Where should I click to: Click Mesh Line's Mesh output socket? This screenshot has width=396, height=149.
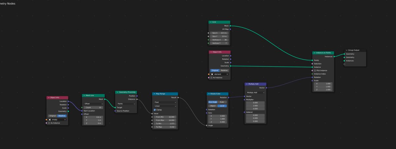coord(105,99)
